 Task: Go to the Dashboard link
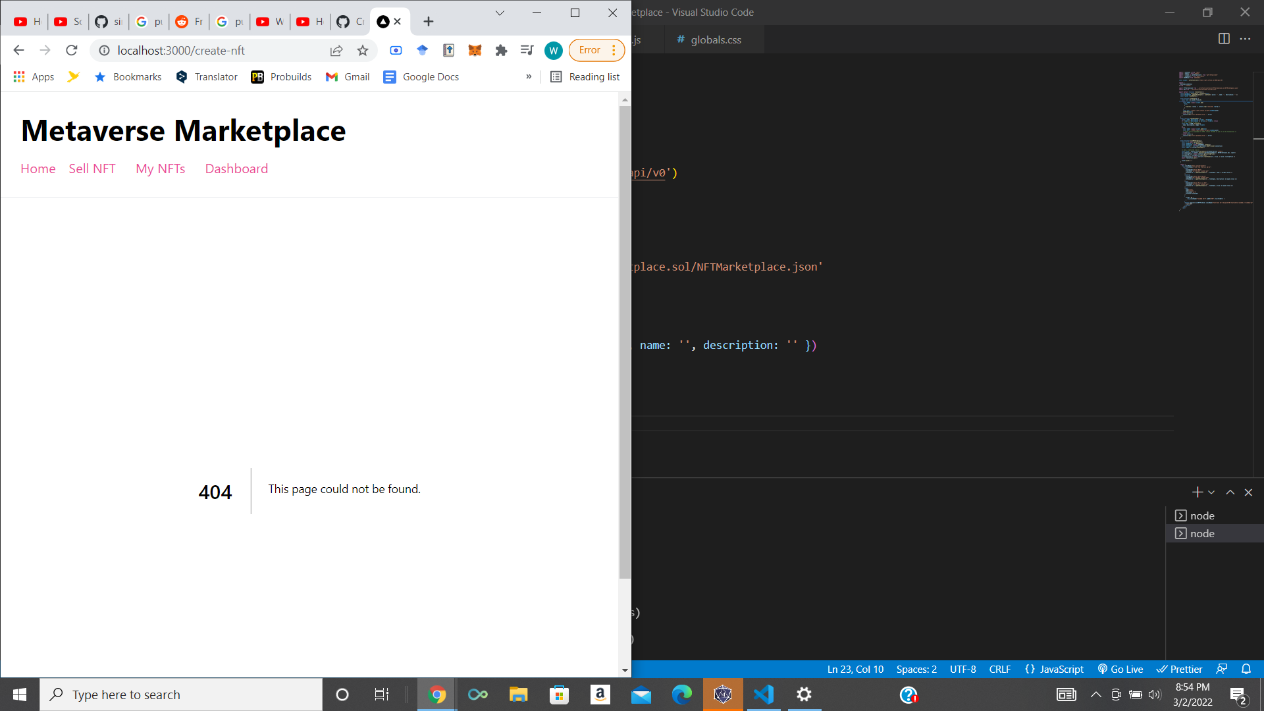(x=236, y=169)
